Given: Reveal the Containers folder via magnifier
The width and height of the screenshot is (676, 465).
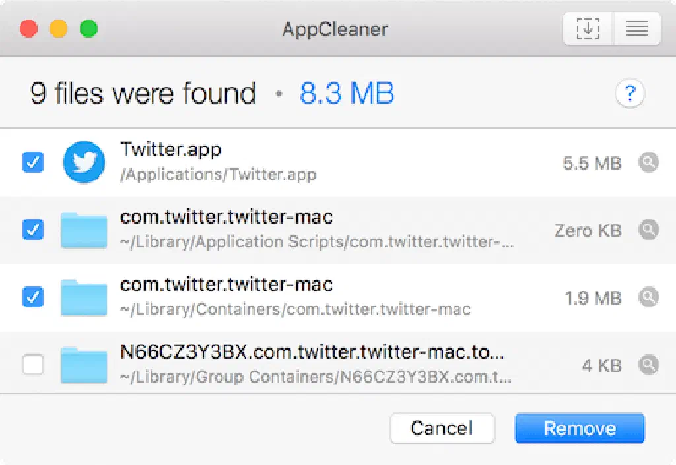Looking at the screenshot, I should tap(649, 297).
